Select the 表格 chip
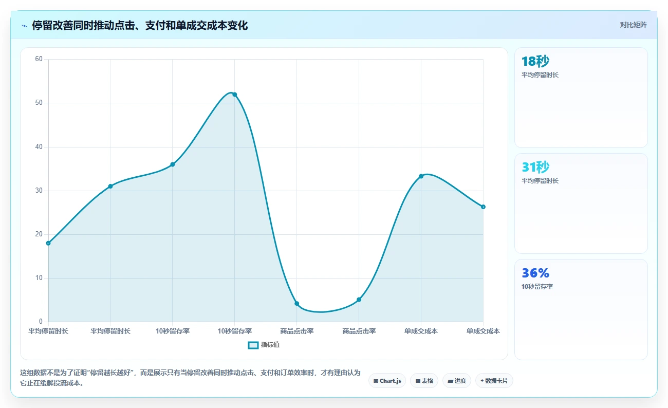 click(x=424, y=381)
